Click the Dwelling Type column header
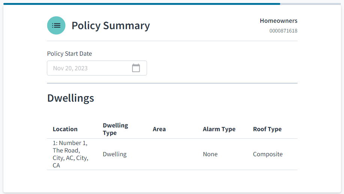The height and width of the screenshot is (194, 344). pos(116,129)
